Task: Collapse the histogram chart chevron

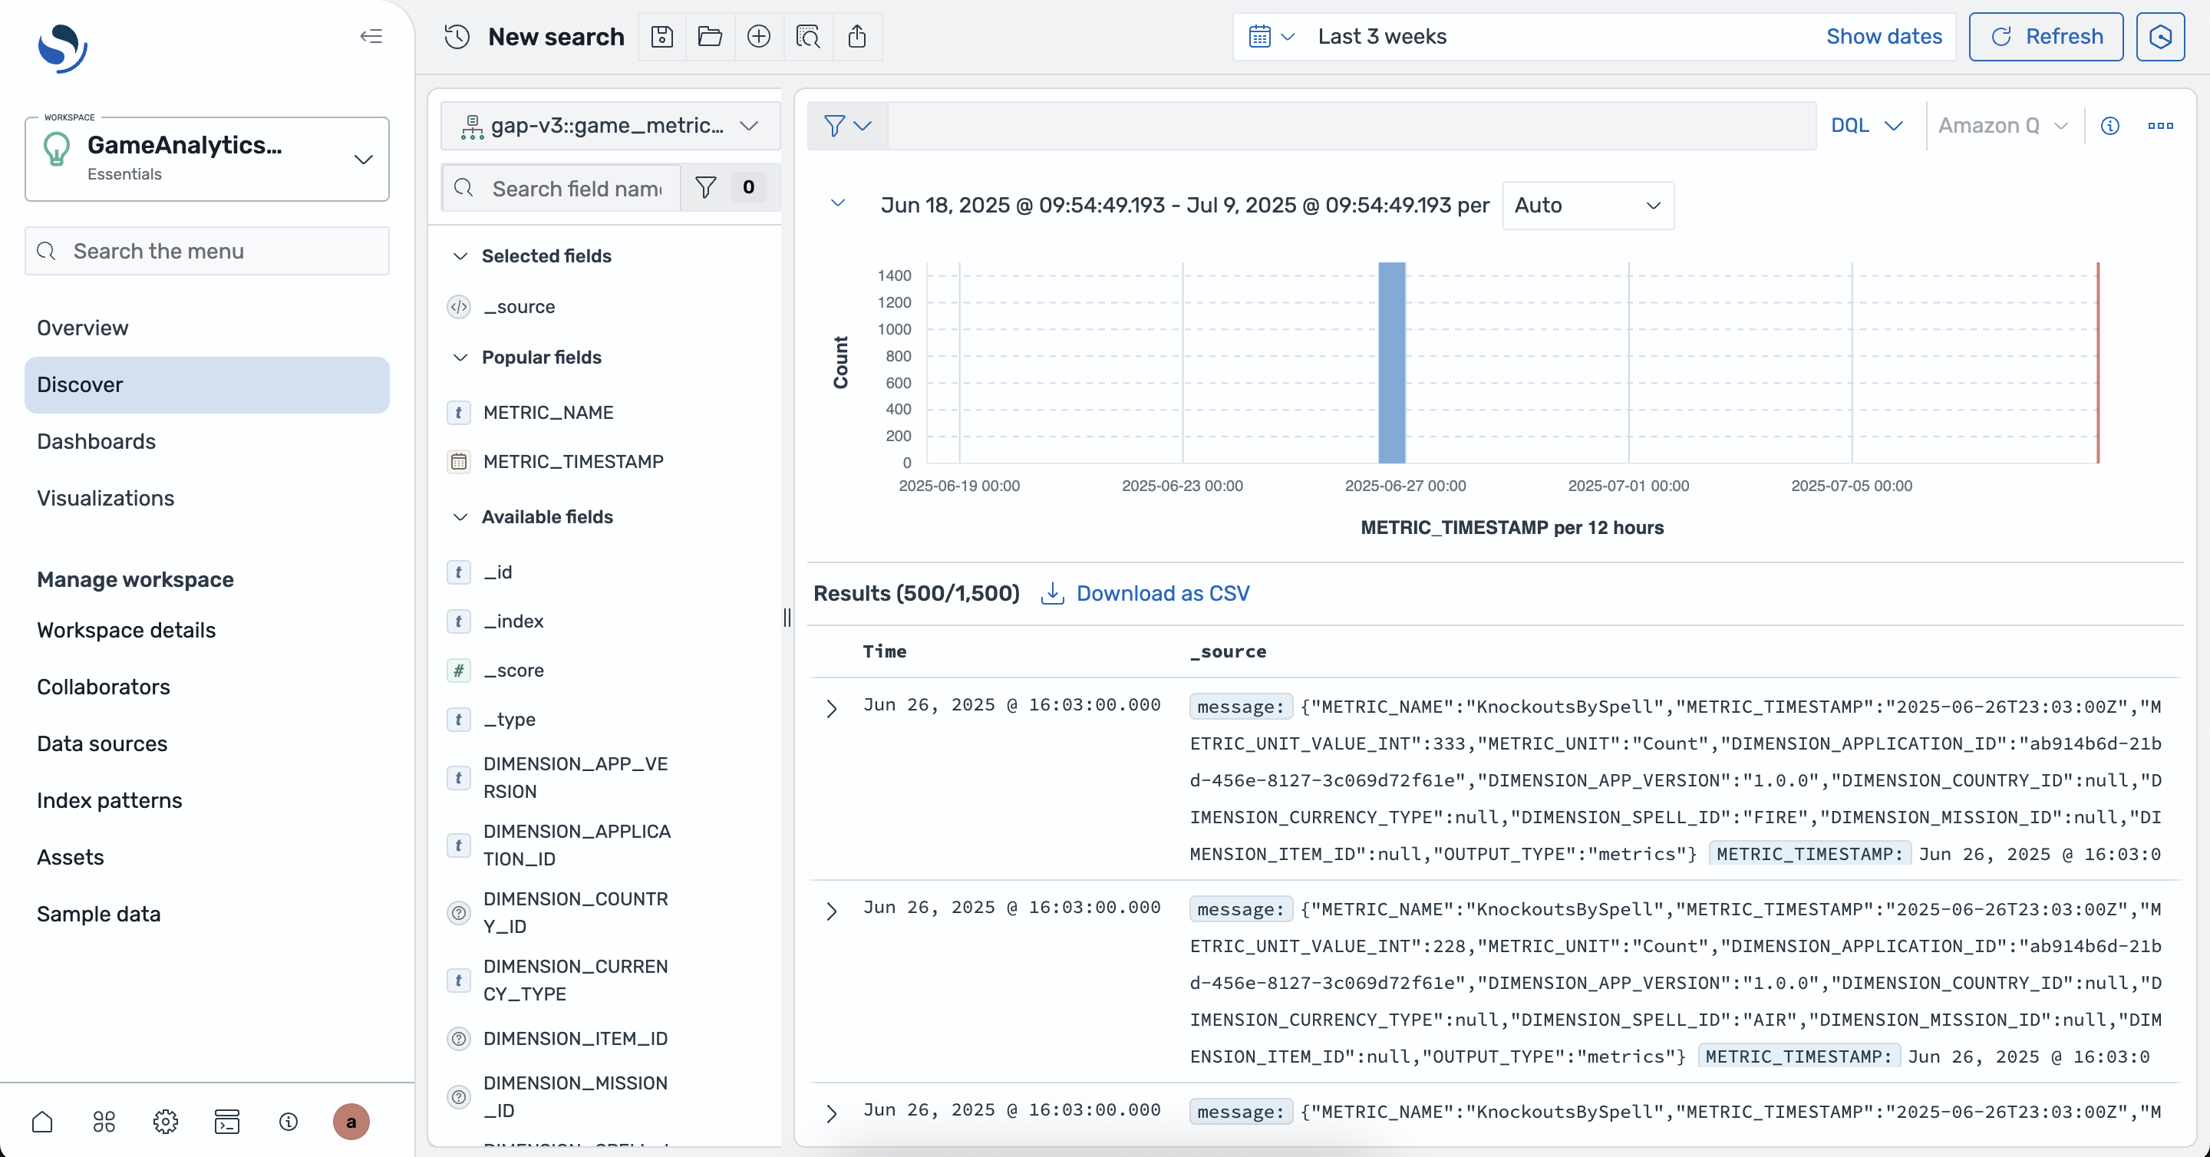Action: (838, 203)
